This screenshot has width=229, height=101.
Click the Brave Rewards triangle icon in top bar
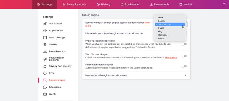coord(64,4)
